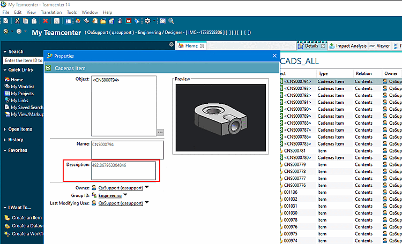Image resolution: width=402 pixels, height=244 pixels.
Task: Open the Translation menu
Action: click(x=51, y=12)
